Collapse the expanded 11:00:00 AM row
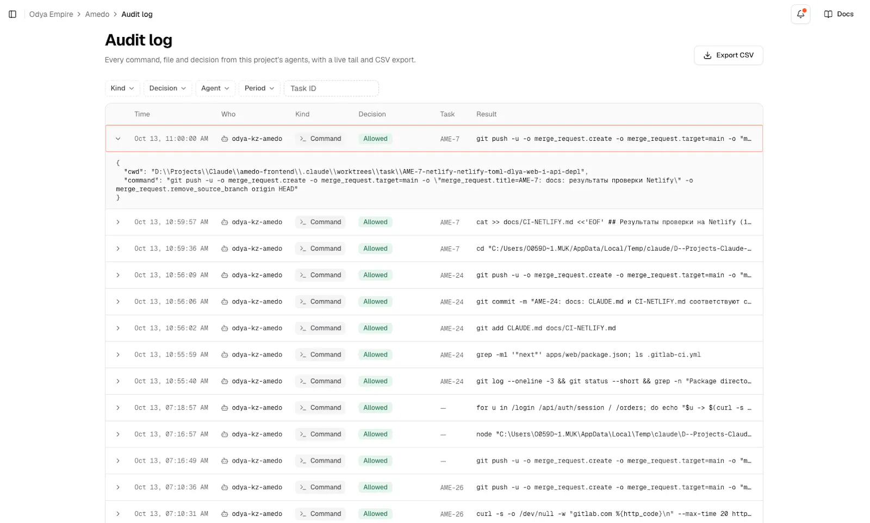This screenshot has width=870, height=523. tap(118, 139)
